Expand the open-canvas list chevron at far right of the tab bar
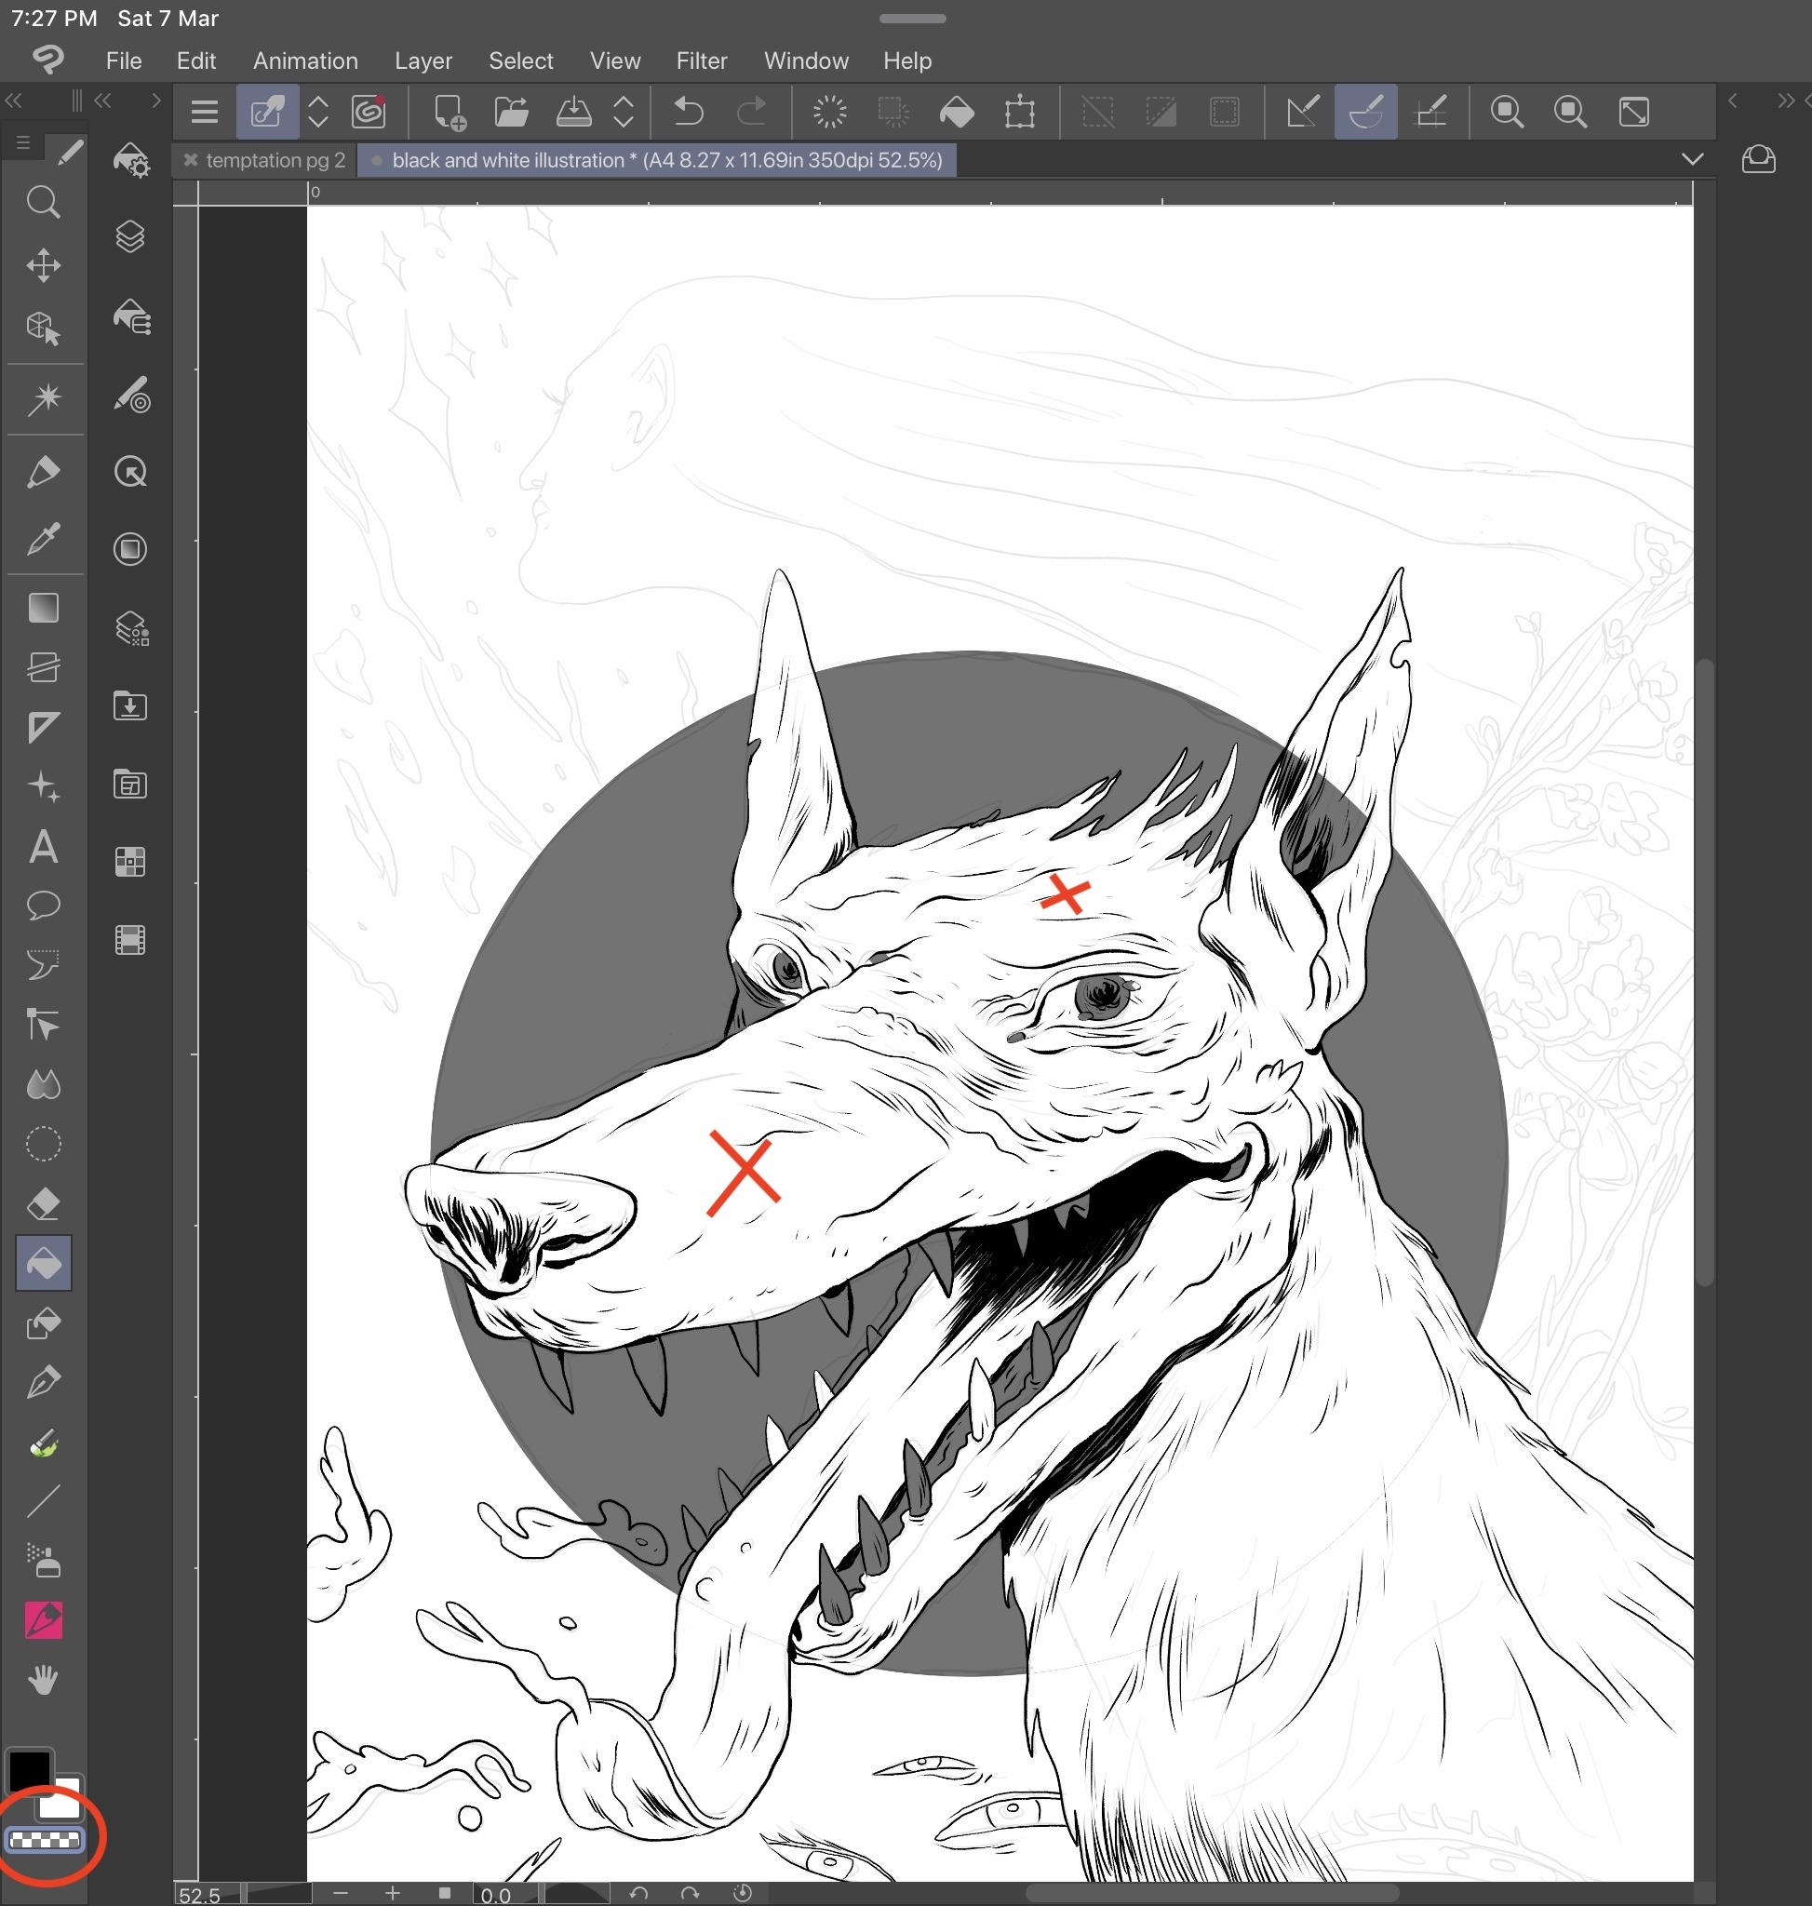This screenshot has height=1906, width=1812. tap(1692, 159)
